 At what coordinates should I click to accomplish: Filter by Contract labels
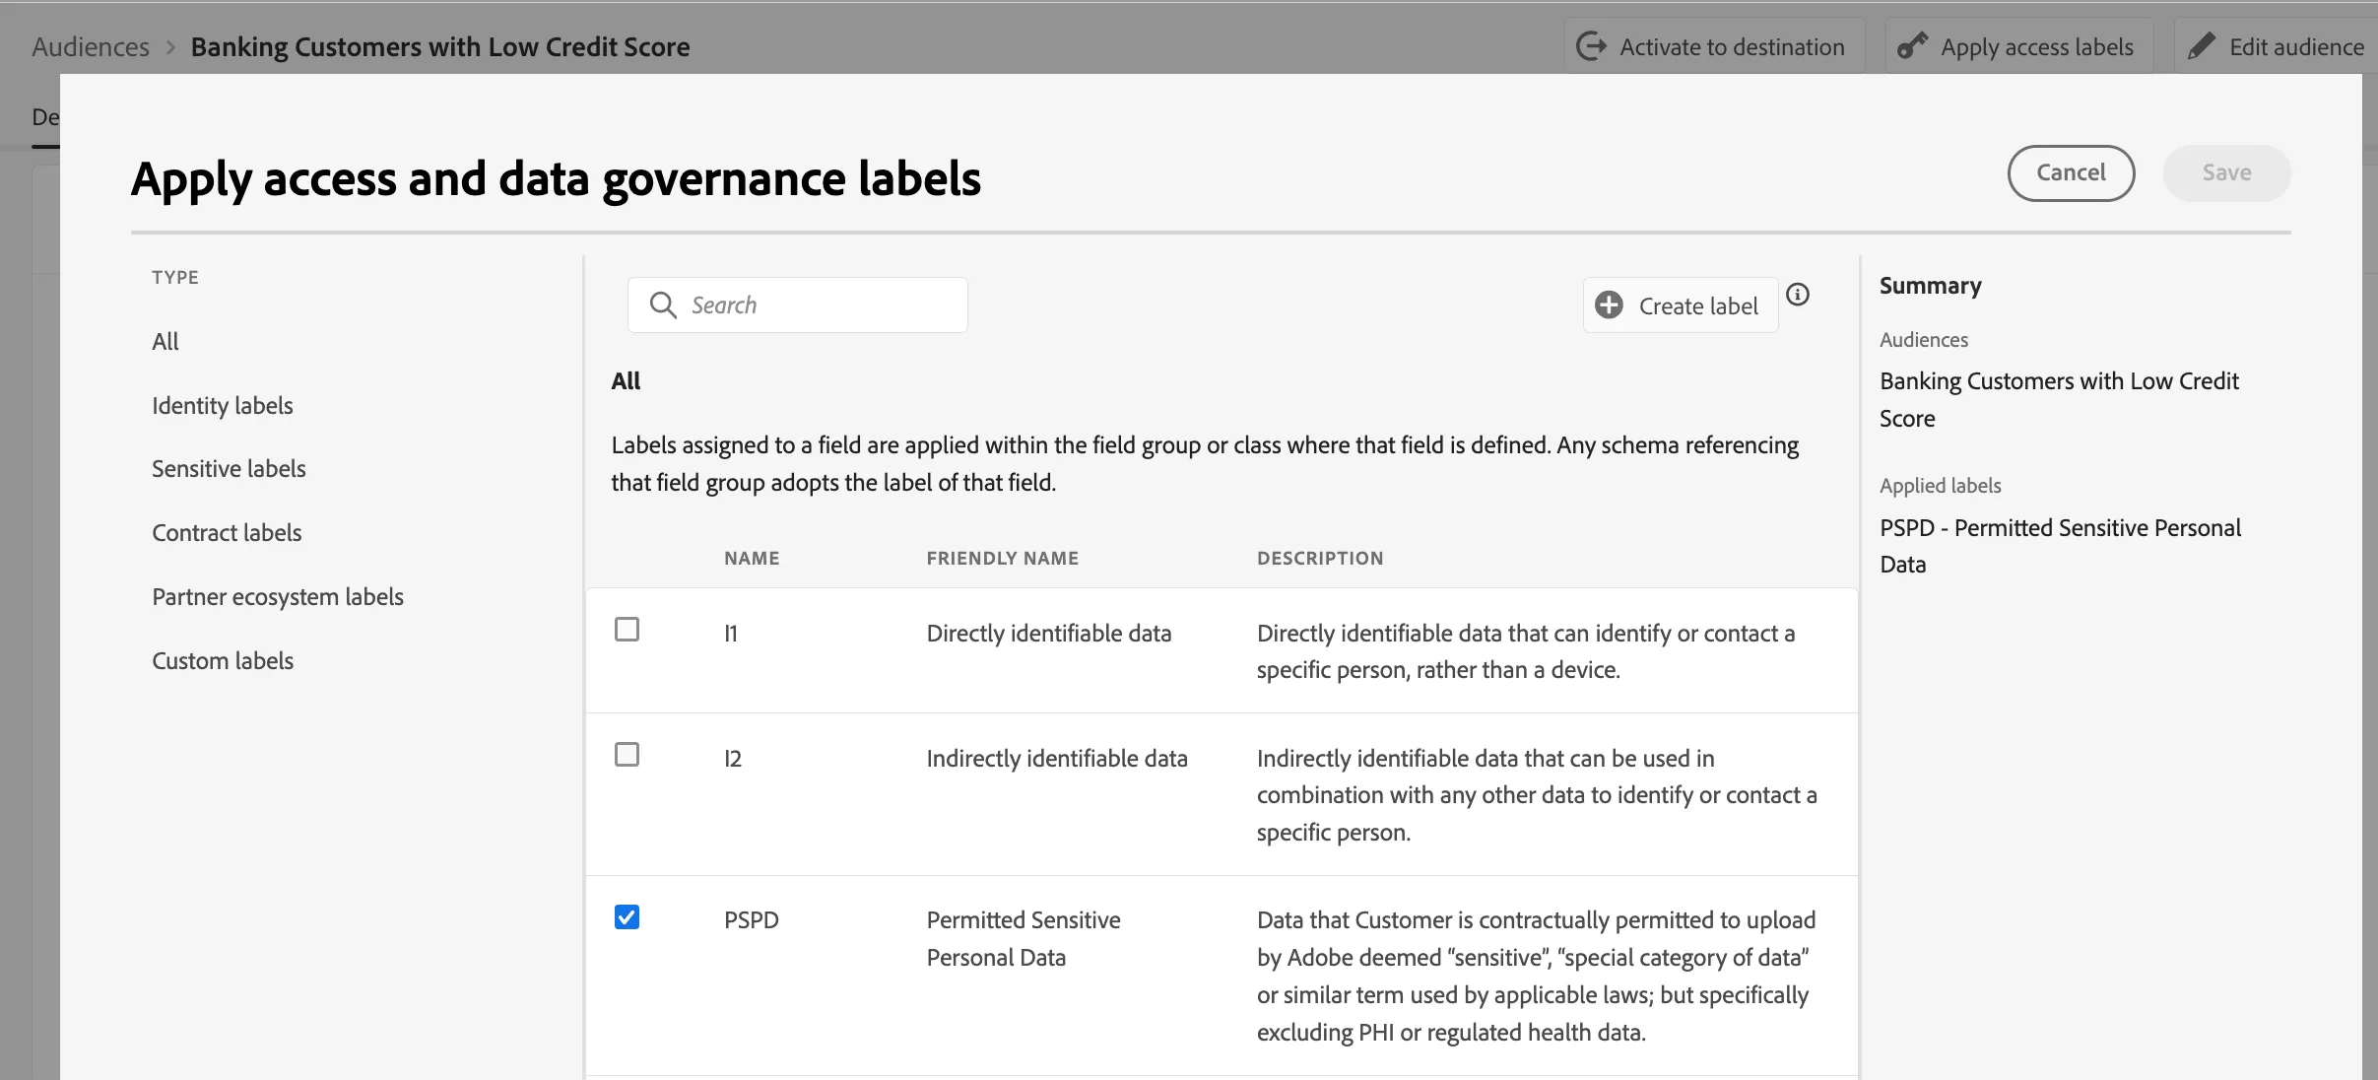pyautogui.click(x=227, y=532)
